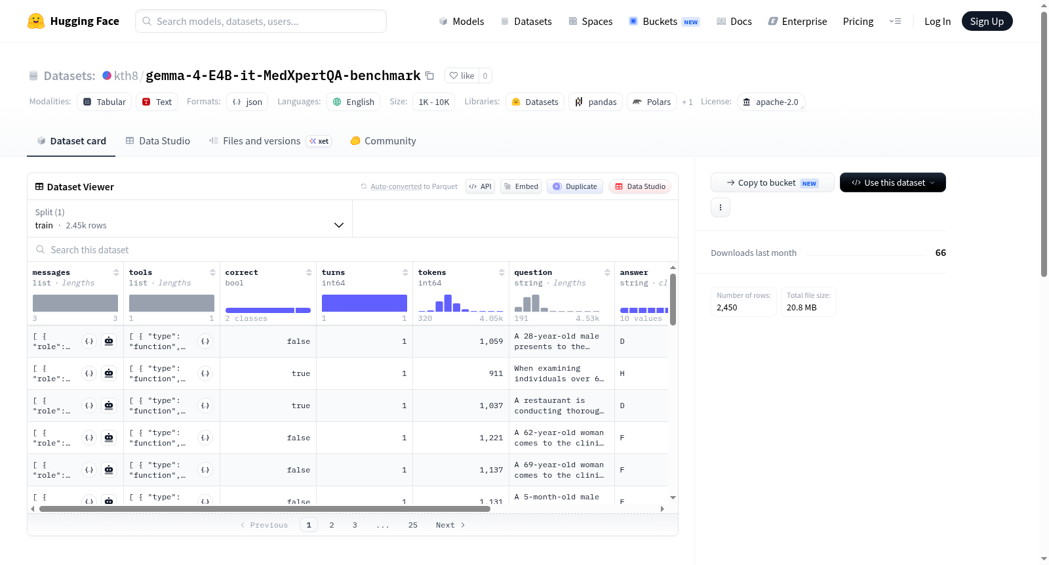Image resolution: width=1049 pixels, height=565 pixels.
Task: Open the Split train dropdown
Action: click(x=189, y=219)
